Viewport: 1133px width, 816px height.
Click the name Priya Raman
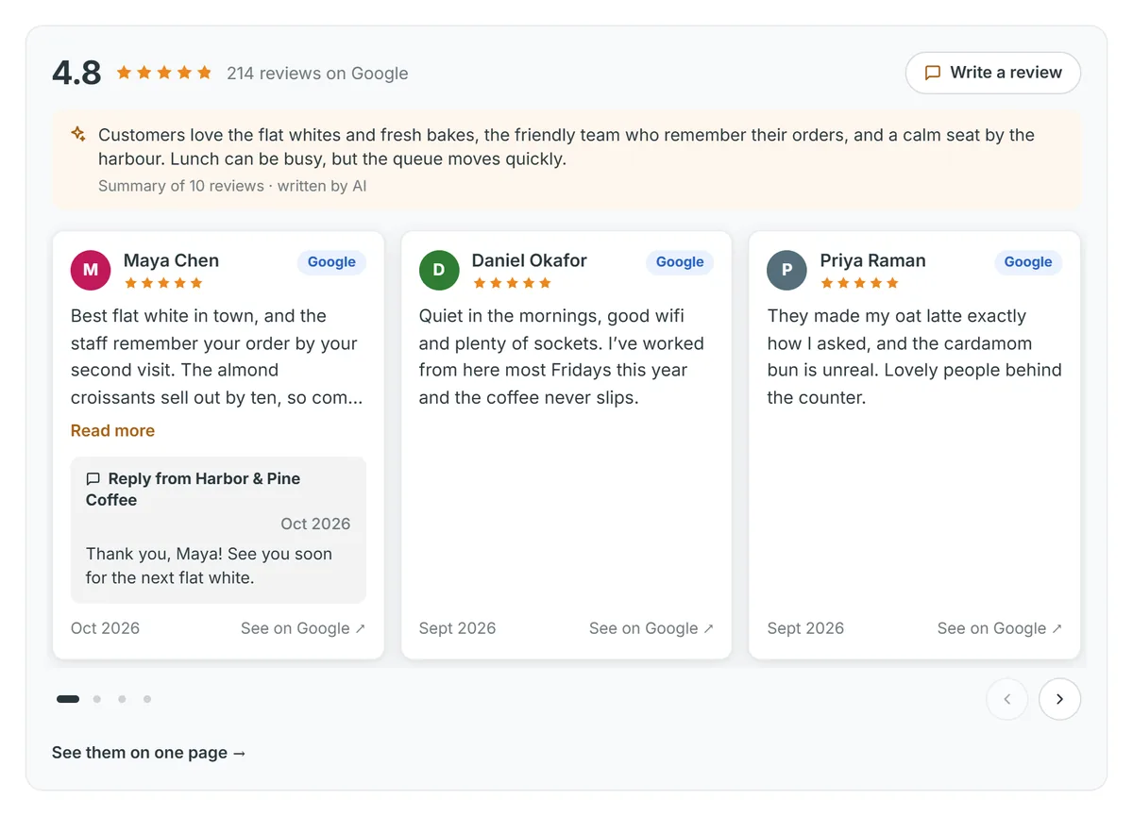coord(873,260)
